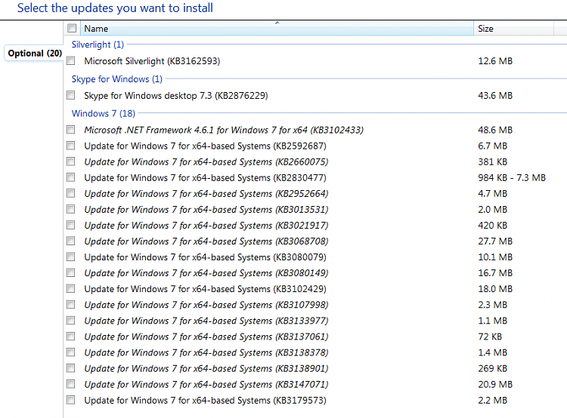The height and width of the screenshot is (418, 567).
Task: Click the 16.7 MB size value
Action: tap(495, 273)
